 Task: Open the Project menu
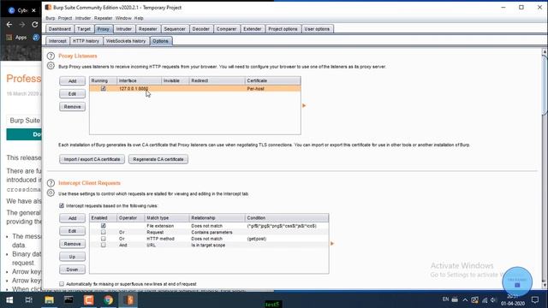click(65, 18)
